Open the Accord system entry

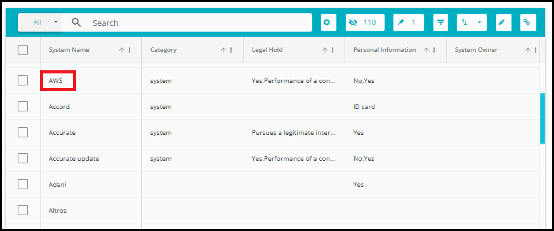pos(59,107)
